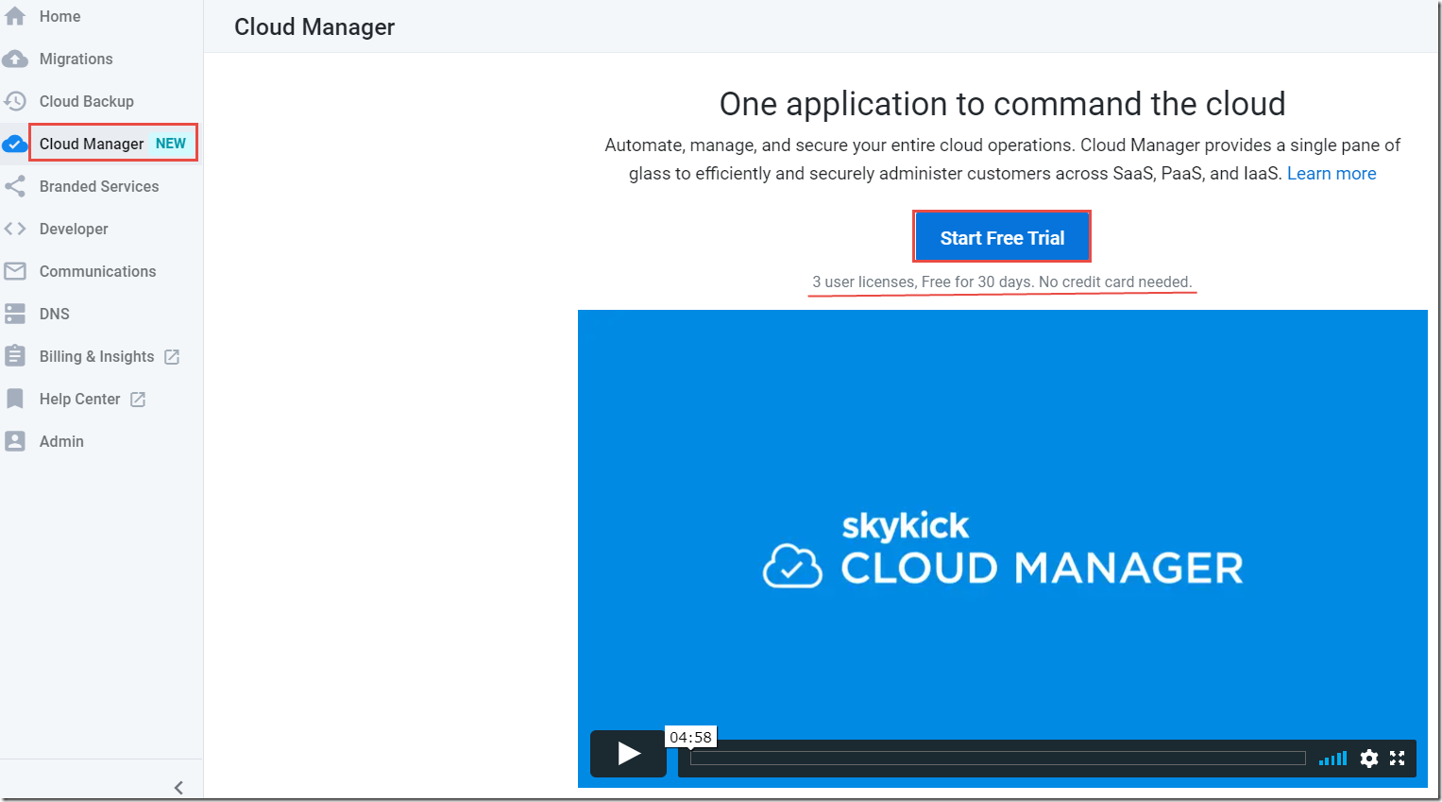
Task: Click the Migrations cloud upload icon
Action: click(x=15, y=59)
